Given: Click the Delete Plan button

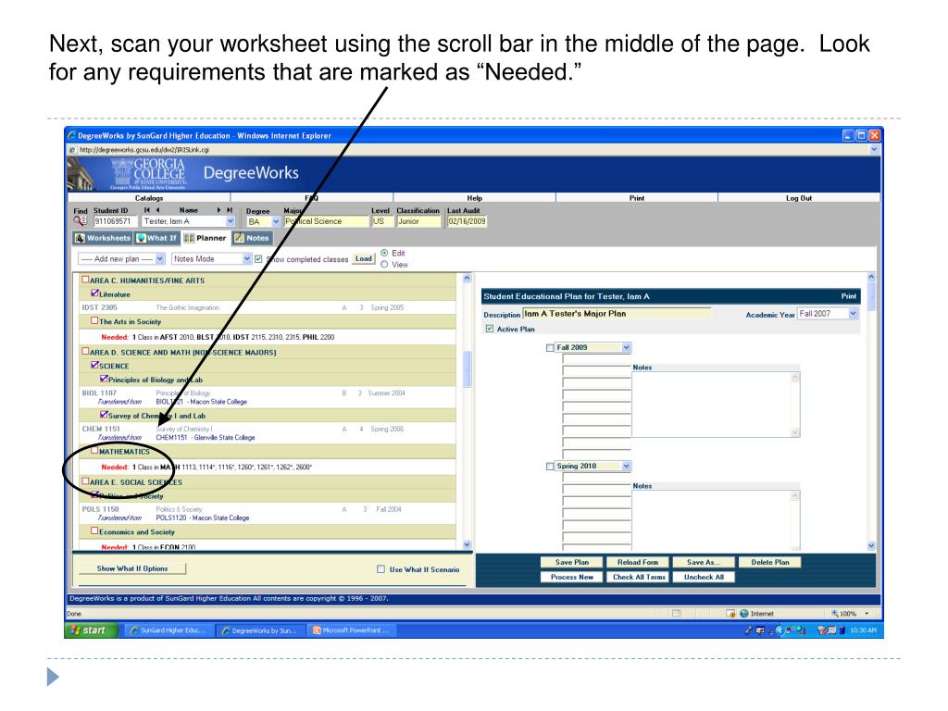Looking at the screenshot, I should (x=769, y=562).
